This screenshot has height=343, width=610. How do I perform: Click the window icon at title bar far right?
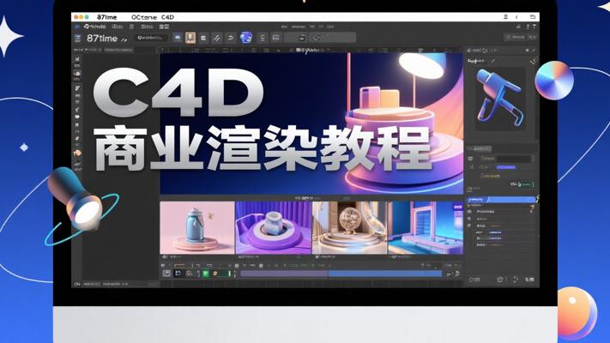coord(533,17)
